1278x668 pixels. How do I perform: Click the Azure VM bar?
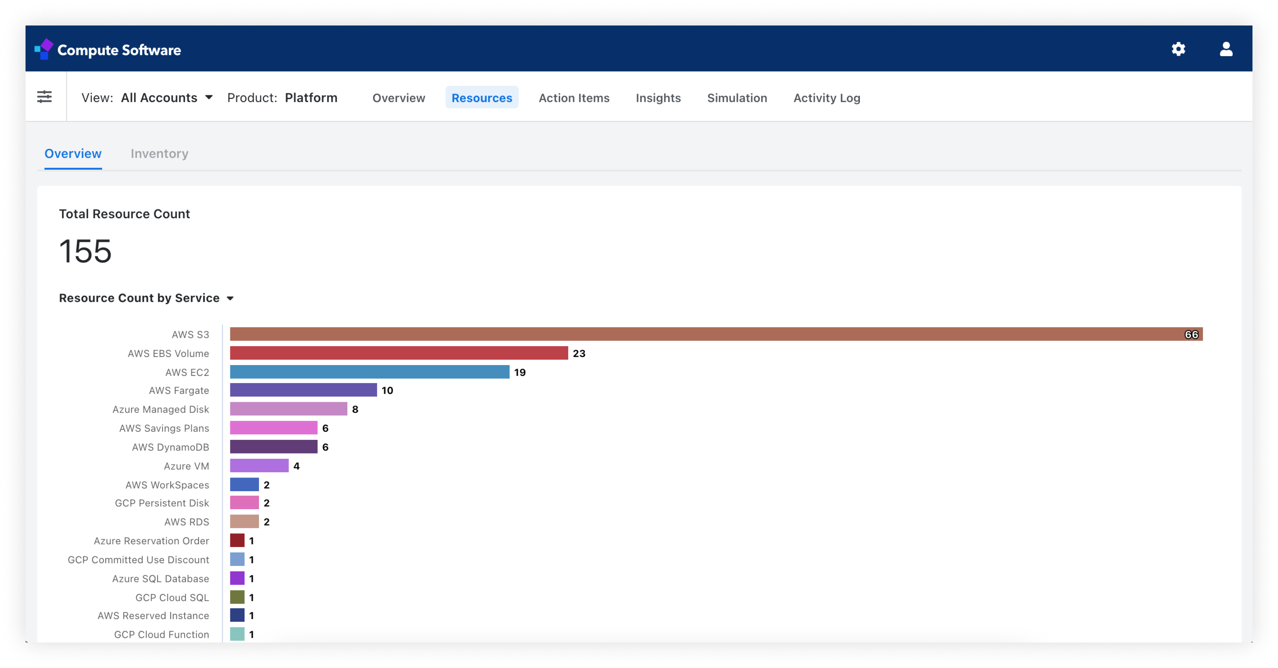point(259,465)
